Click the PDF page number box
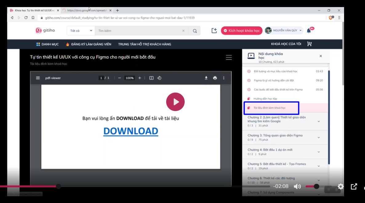This screenshot has width=365, height=203. (x=101, y=78)
